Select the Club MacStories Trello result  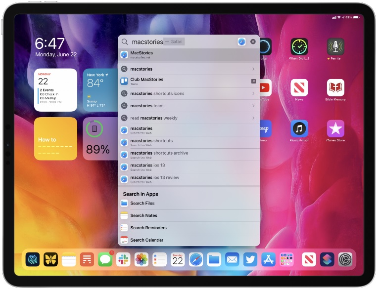click(x=189, y=81)
